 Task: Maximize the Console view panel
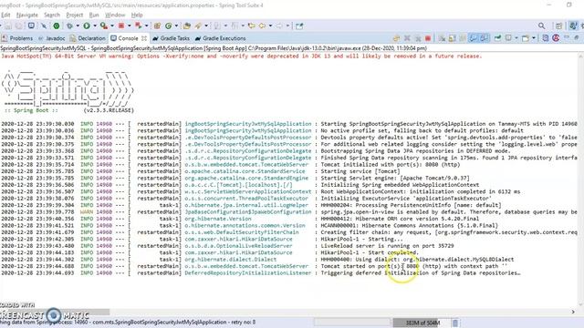tap(576, 38)
